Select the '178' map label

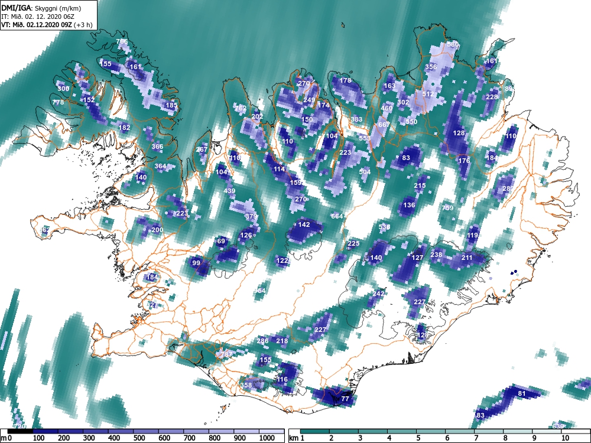(x=345, y=80)
